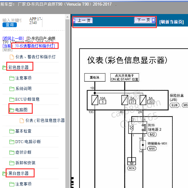Click the 10A fuse number 3
The image size is (188, 188).
(x=103, y=102)
